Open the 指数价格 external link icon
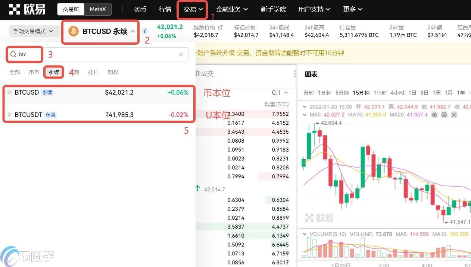 pyautogui.click(x=220, y=28)
